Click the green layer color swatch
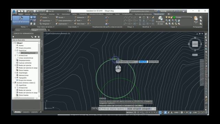 coord(174,18)
